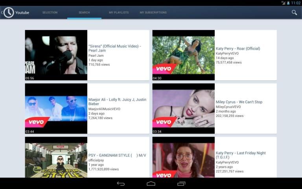Tap the Youtube title in header
The width and height of the screenshot is (302, 189).
pyautogui.click(x=22, y=13)
